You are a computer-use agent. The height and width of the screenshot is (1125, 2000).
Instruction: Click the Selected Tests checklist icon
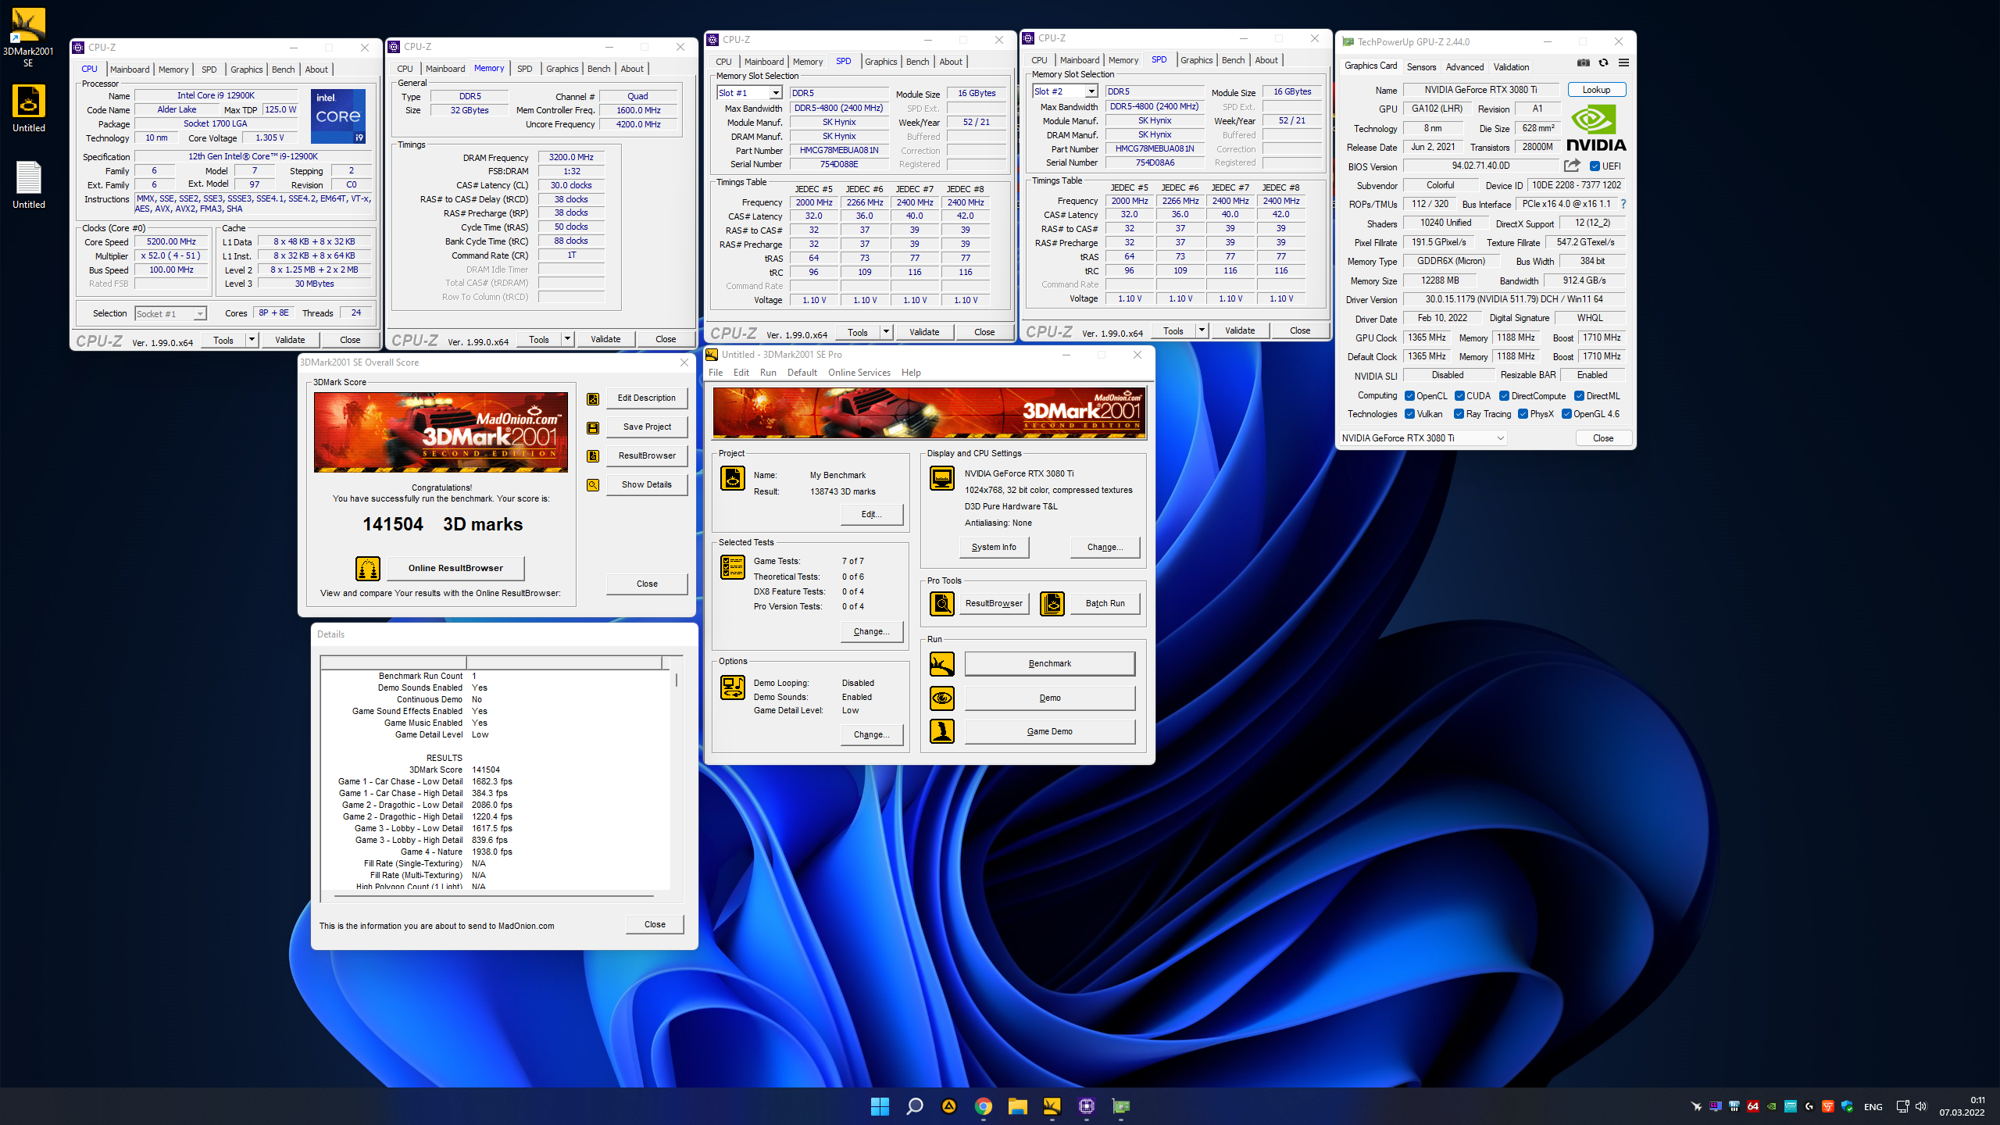coord(733,567)
